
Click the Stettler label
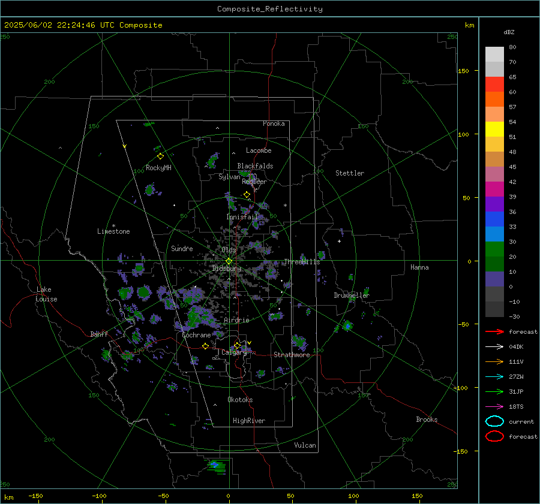[x=350, y=173]
